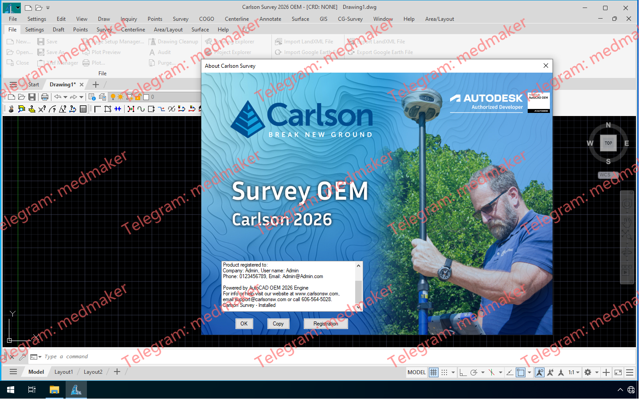
Task: Click the Registration button
Action: pos(325,324)
